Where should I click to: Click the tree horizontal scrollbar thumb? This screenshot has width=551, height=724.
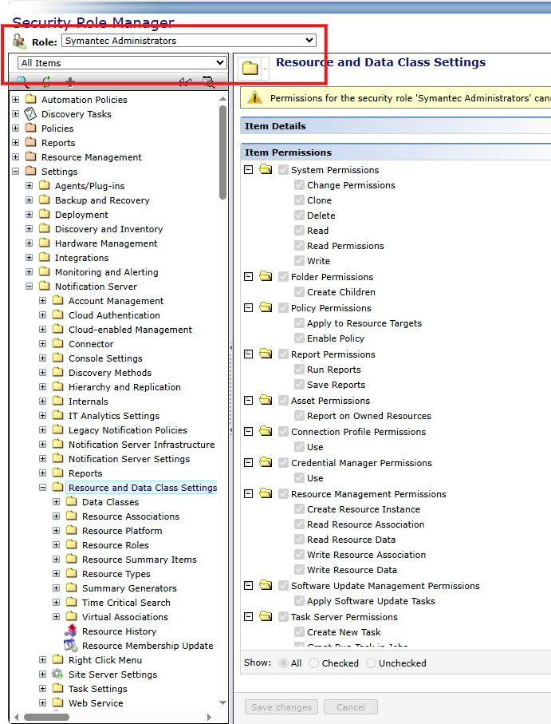pyautogui.click(x=46, y=717)
